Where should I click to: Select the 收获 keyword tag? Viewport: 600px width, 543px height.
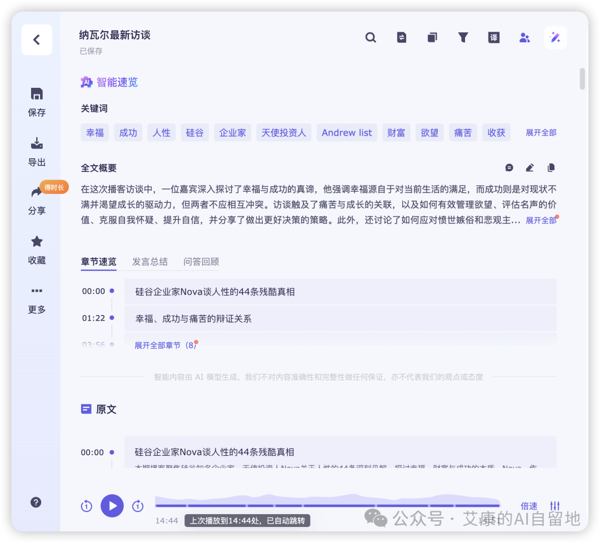click(496, 132)
